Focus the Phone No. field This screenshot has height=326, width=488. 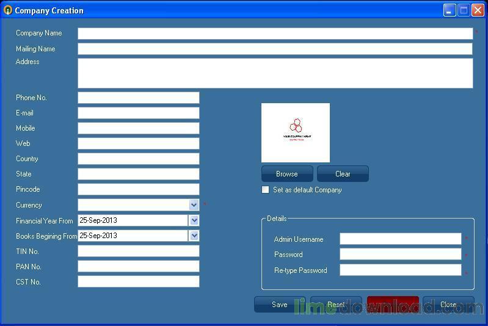click(139, 98)
